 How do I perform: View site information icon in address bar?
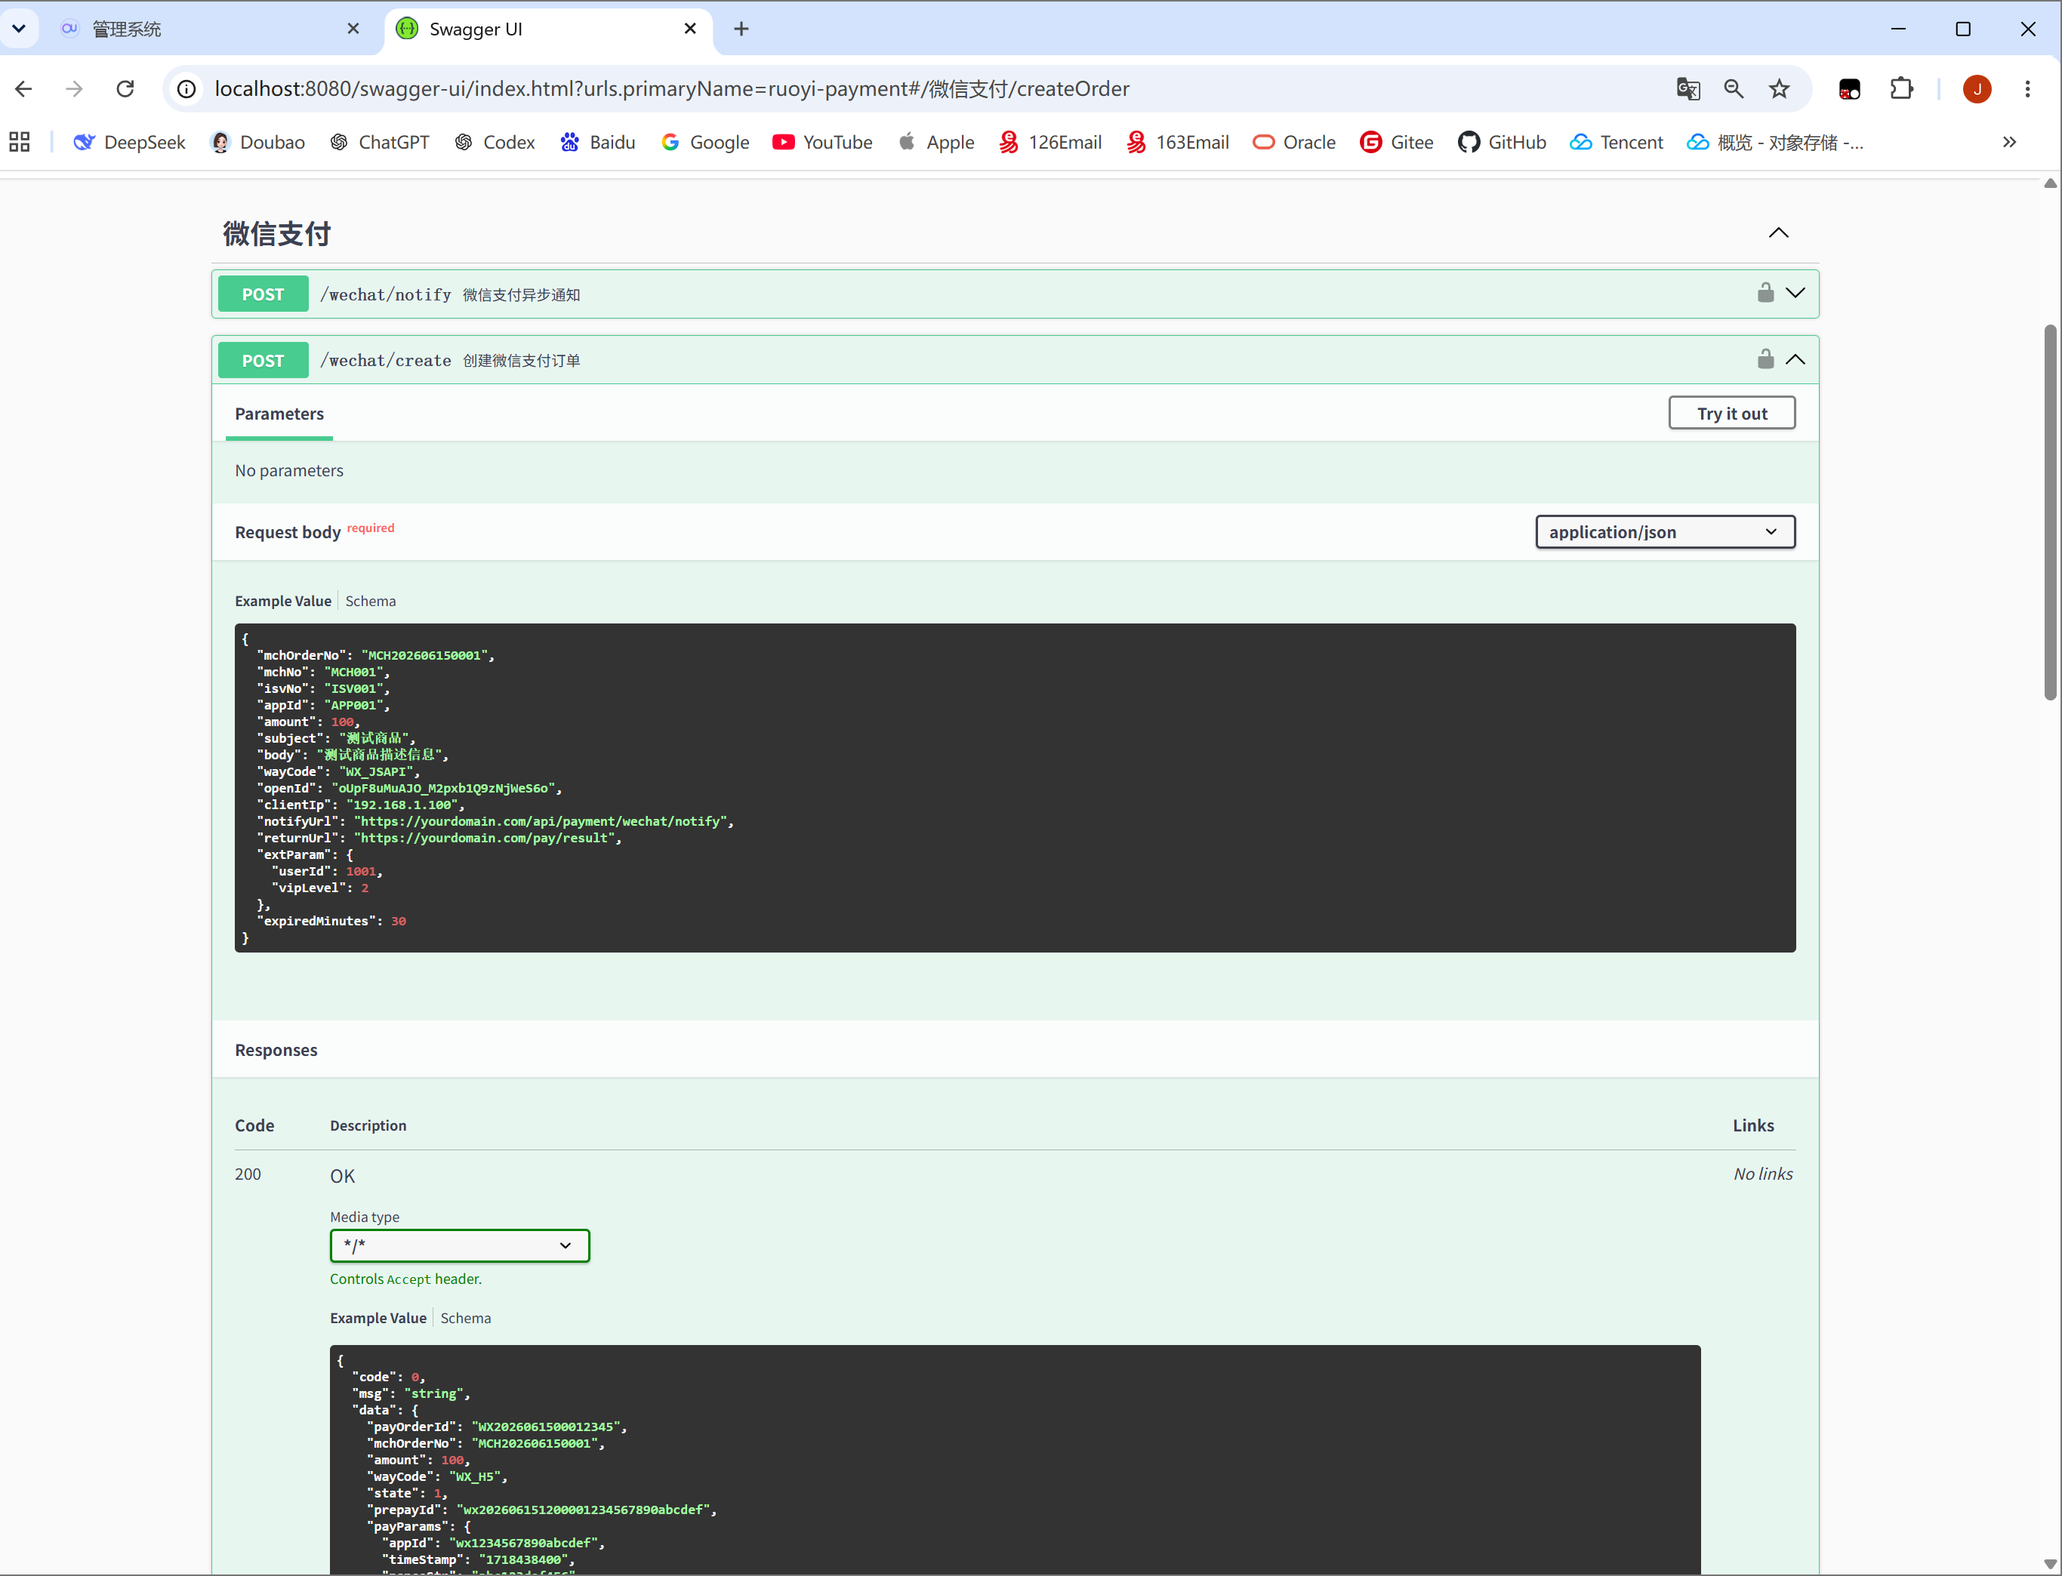[186, 89]
